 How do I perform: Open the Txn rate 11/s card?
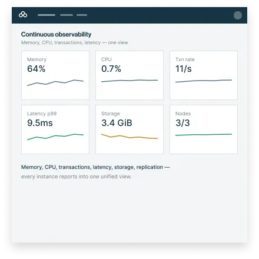click(x=204, y=75)
